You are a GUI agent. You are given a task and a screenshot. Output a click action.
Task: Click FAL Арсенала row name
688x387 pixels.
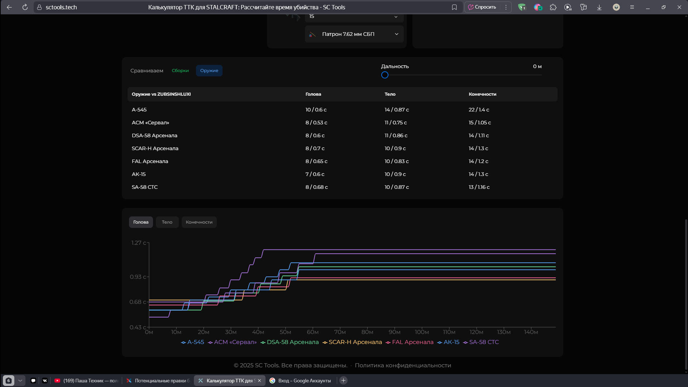(x=150, y=161)
